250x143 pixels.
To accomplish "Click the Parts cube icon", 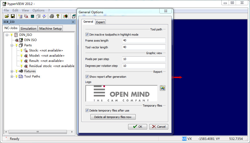I will click(x=21, y=45).
